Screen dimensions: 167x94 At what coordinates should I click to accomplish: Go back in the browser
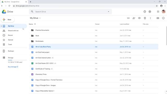pyautogui.click(x=2, y=6)
